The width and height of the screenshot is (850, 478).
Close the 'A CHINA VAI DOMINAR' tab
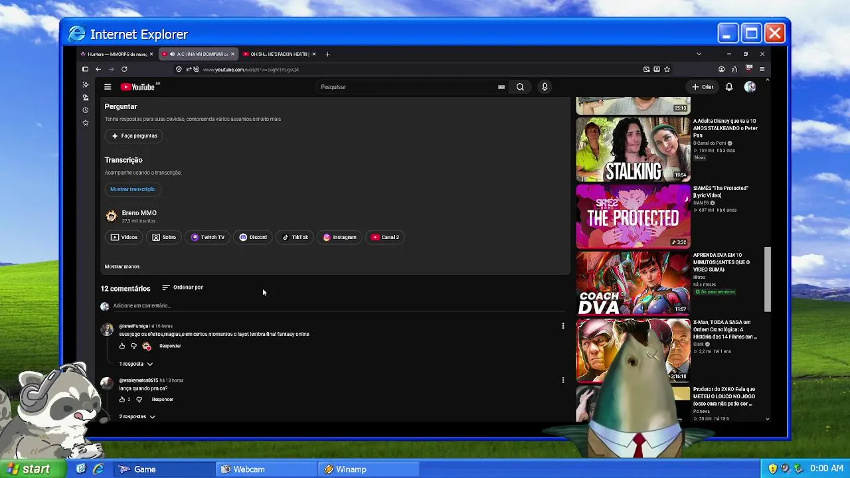point(232,54)
